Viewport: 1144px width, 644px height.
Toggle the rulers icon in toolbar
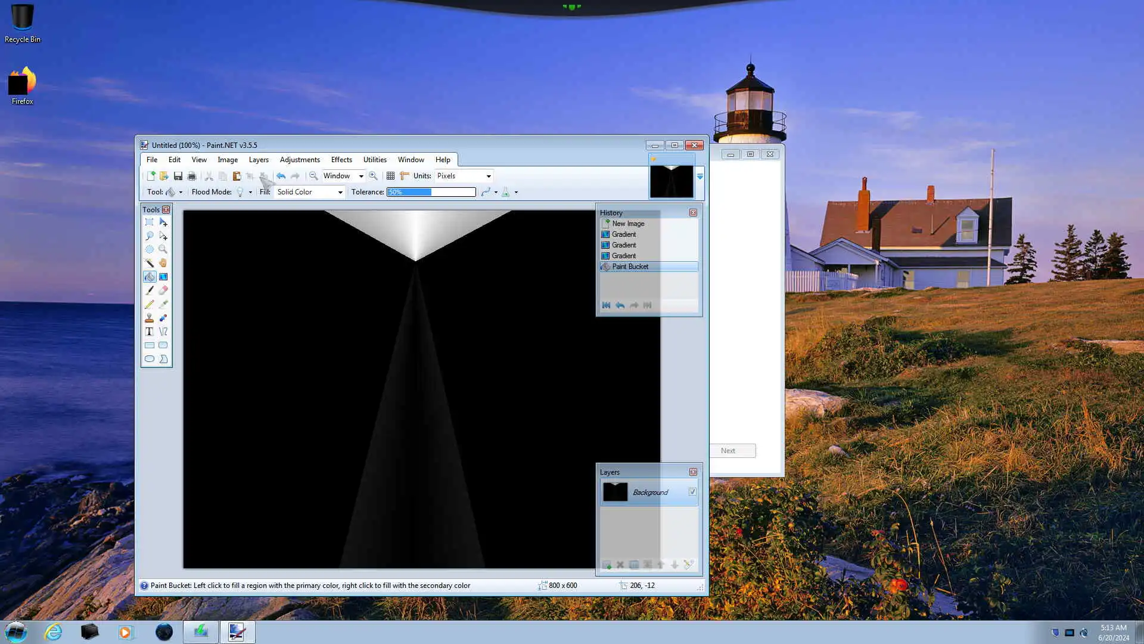[405, 176]
